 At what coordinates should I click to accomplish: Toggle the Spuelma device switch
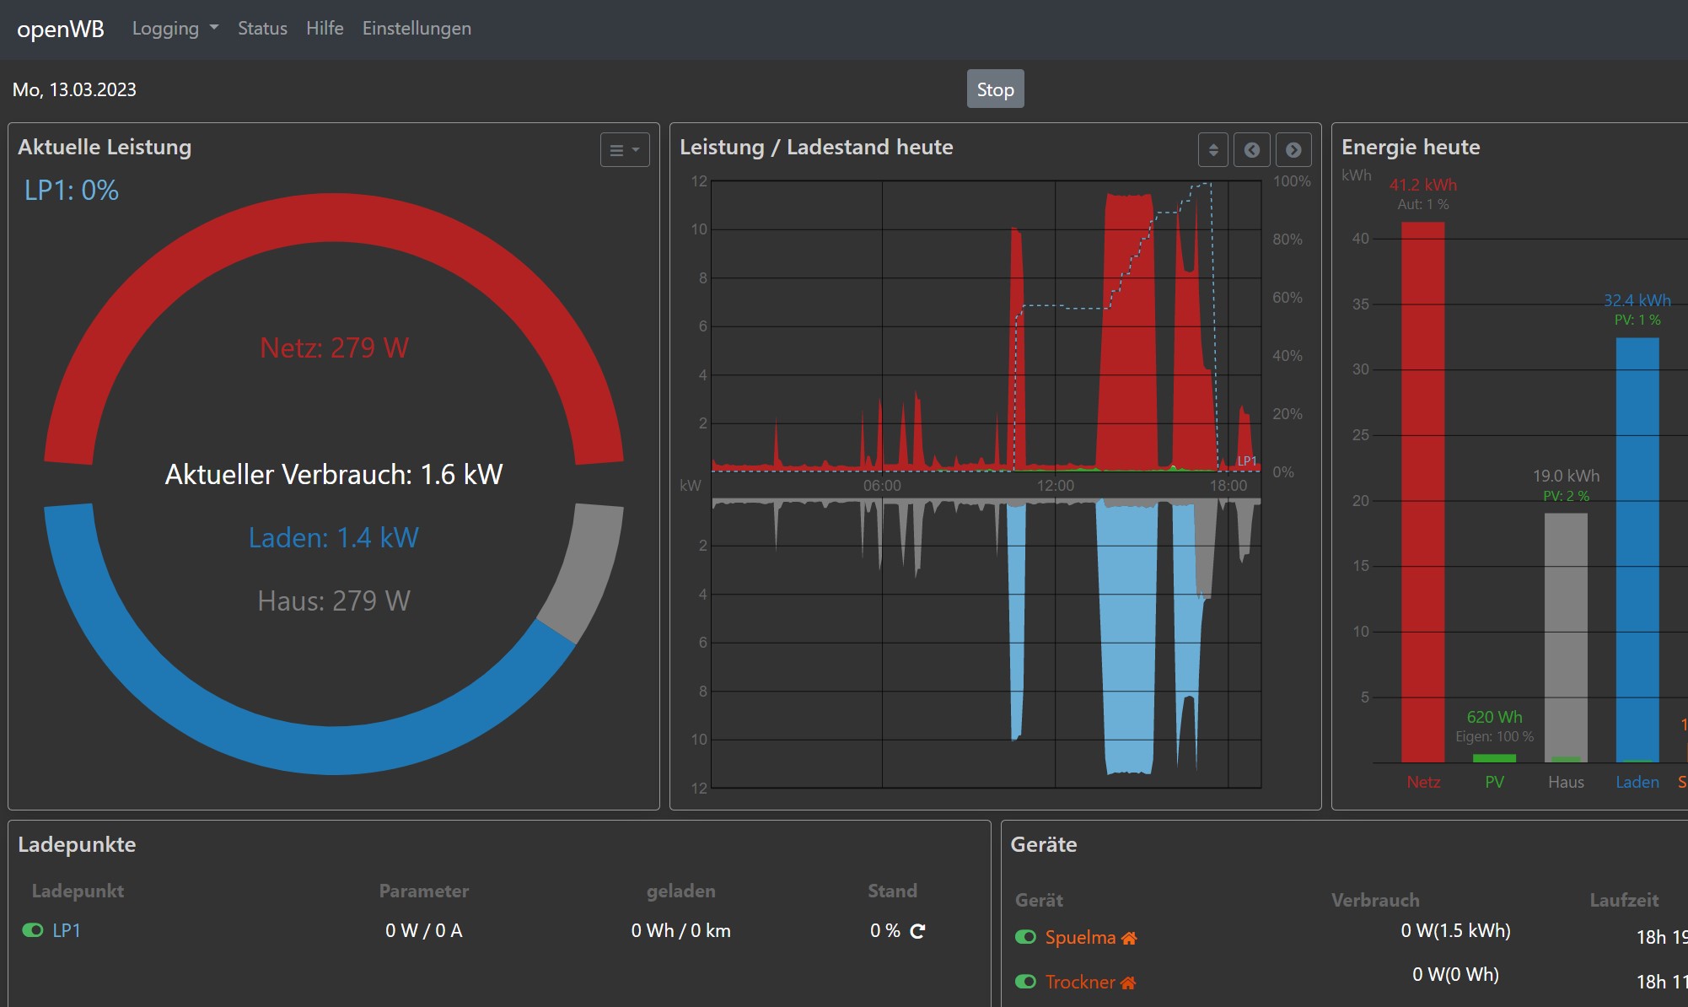click(1025, 937)
